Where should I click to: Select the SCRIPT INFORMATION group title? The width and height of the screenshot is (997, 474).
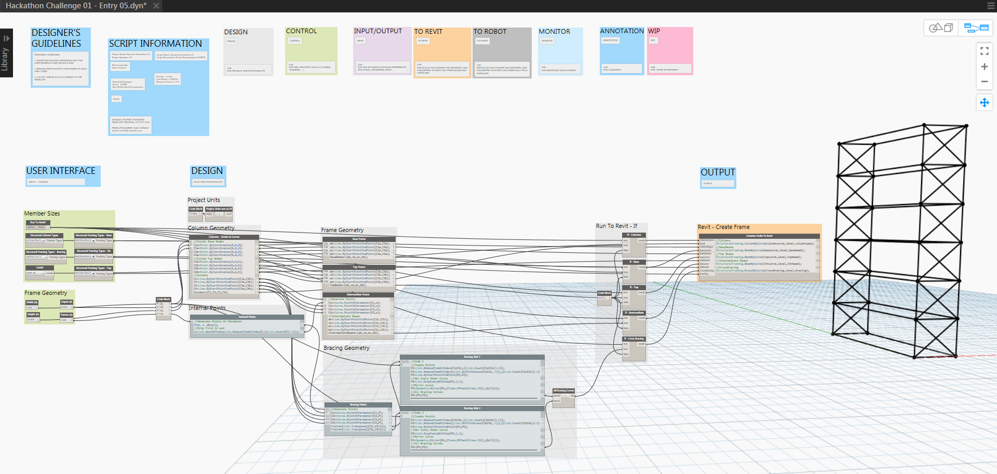click(155, 44)
